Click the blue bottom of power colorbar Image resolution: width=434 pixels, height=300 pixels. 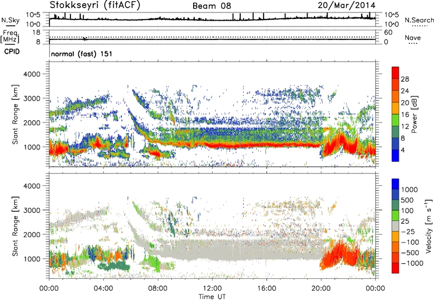pyautogui.click(x=395, y=156)
